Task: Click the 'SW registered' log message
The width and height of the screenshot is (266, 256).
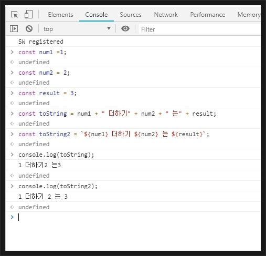Action: (41, 42)
